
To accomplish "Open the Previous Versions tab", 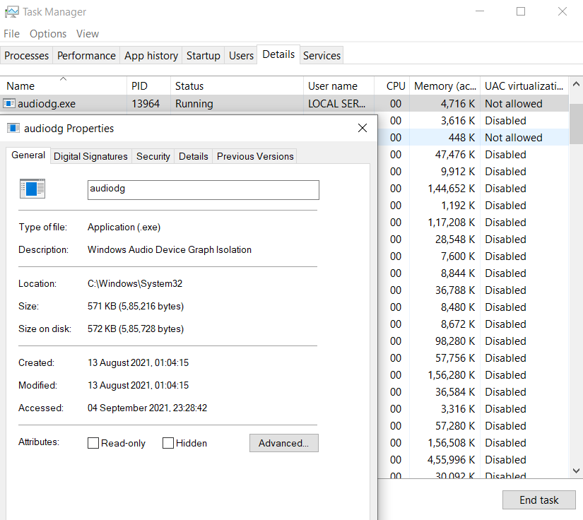I will click(255, 156).
